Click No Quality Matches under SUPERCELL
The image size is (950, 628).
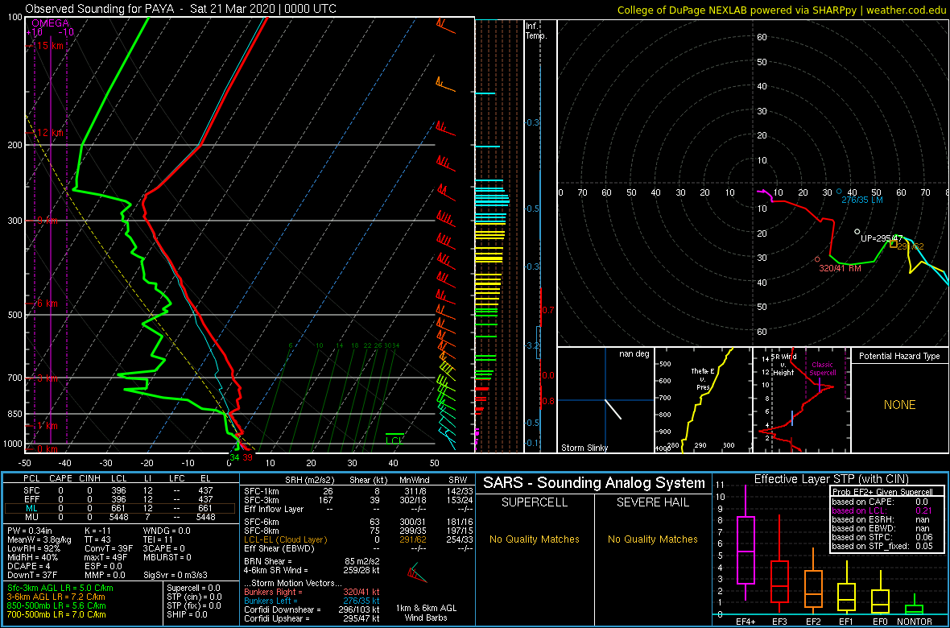click(x=535, y=539)
